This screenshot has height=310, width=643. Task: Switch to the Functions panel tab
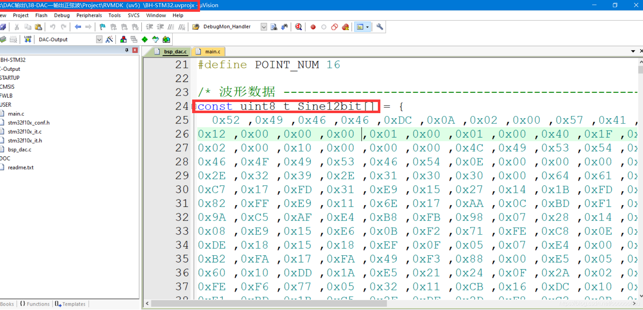coord(35,304)
